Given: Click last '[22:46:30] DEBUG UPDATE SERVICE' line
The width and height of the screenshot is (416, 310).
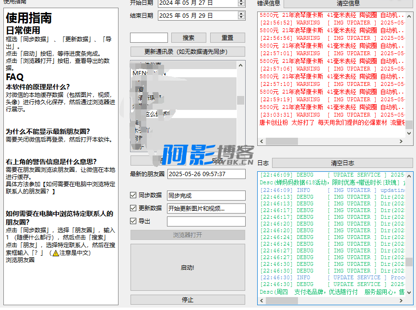Looking at the screenshot, I should [332, 284].
